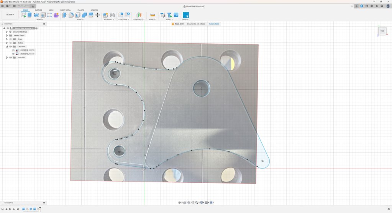The height and width of the screenshot is (213, 392).
Task: Open the Inspect menu dropdown
Action: point(152,20)
